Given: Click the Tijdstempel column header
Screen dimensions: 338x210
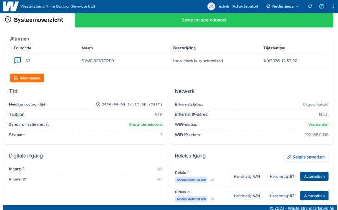Looking at the screenshot, I should point(274,48).
